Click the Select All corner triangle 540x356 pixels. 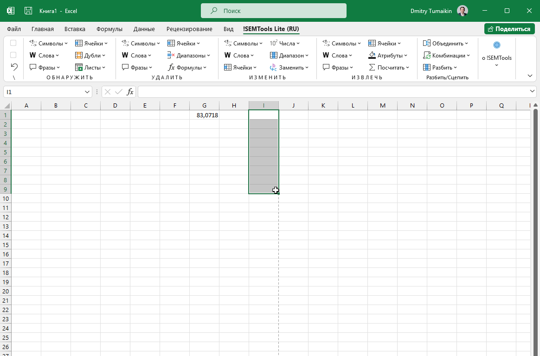(x=7, y=105)
